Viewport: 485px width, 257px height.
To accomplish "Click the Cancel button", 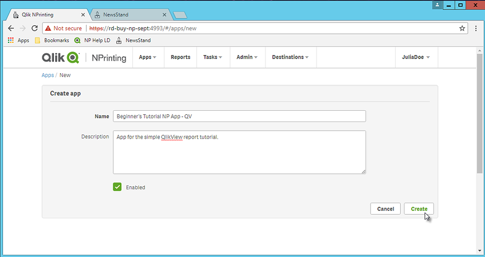I will click(x=386, y=209).
